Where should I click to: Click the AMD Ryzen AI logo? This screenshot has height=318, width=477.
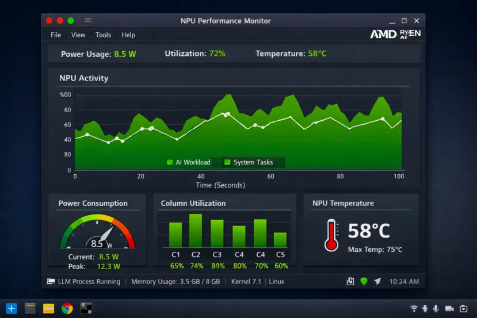pyautogui.click(x=395, y=34)
